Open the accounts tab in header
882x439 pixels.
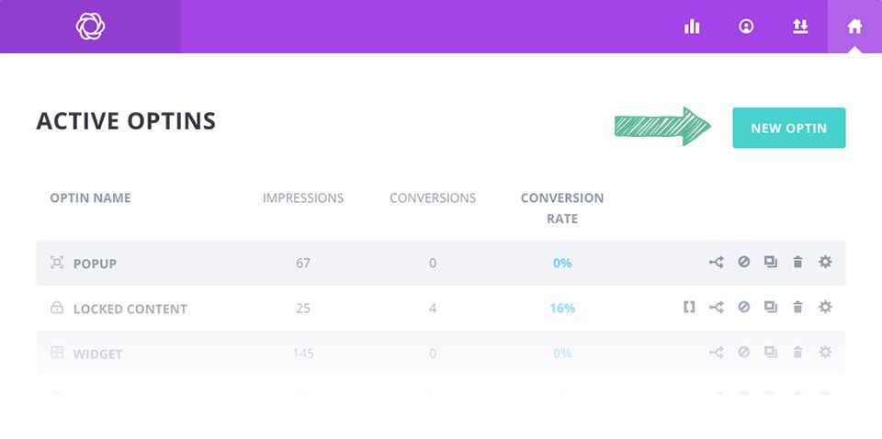pos(746,27)
